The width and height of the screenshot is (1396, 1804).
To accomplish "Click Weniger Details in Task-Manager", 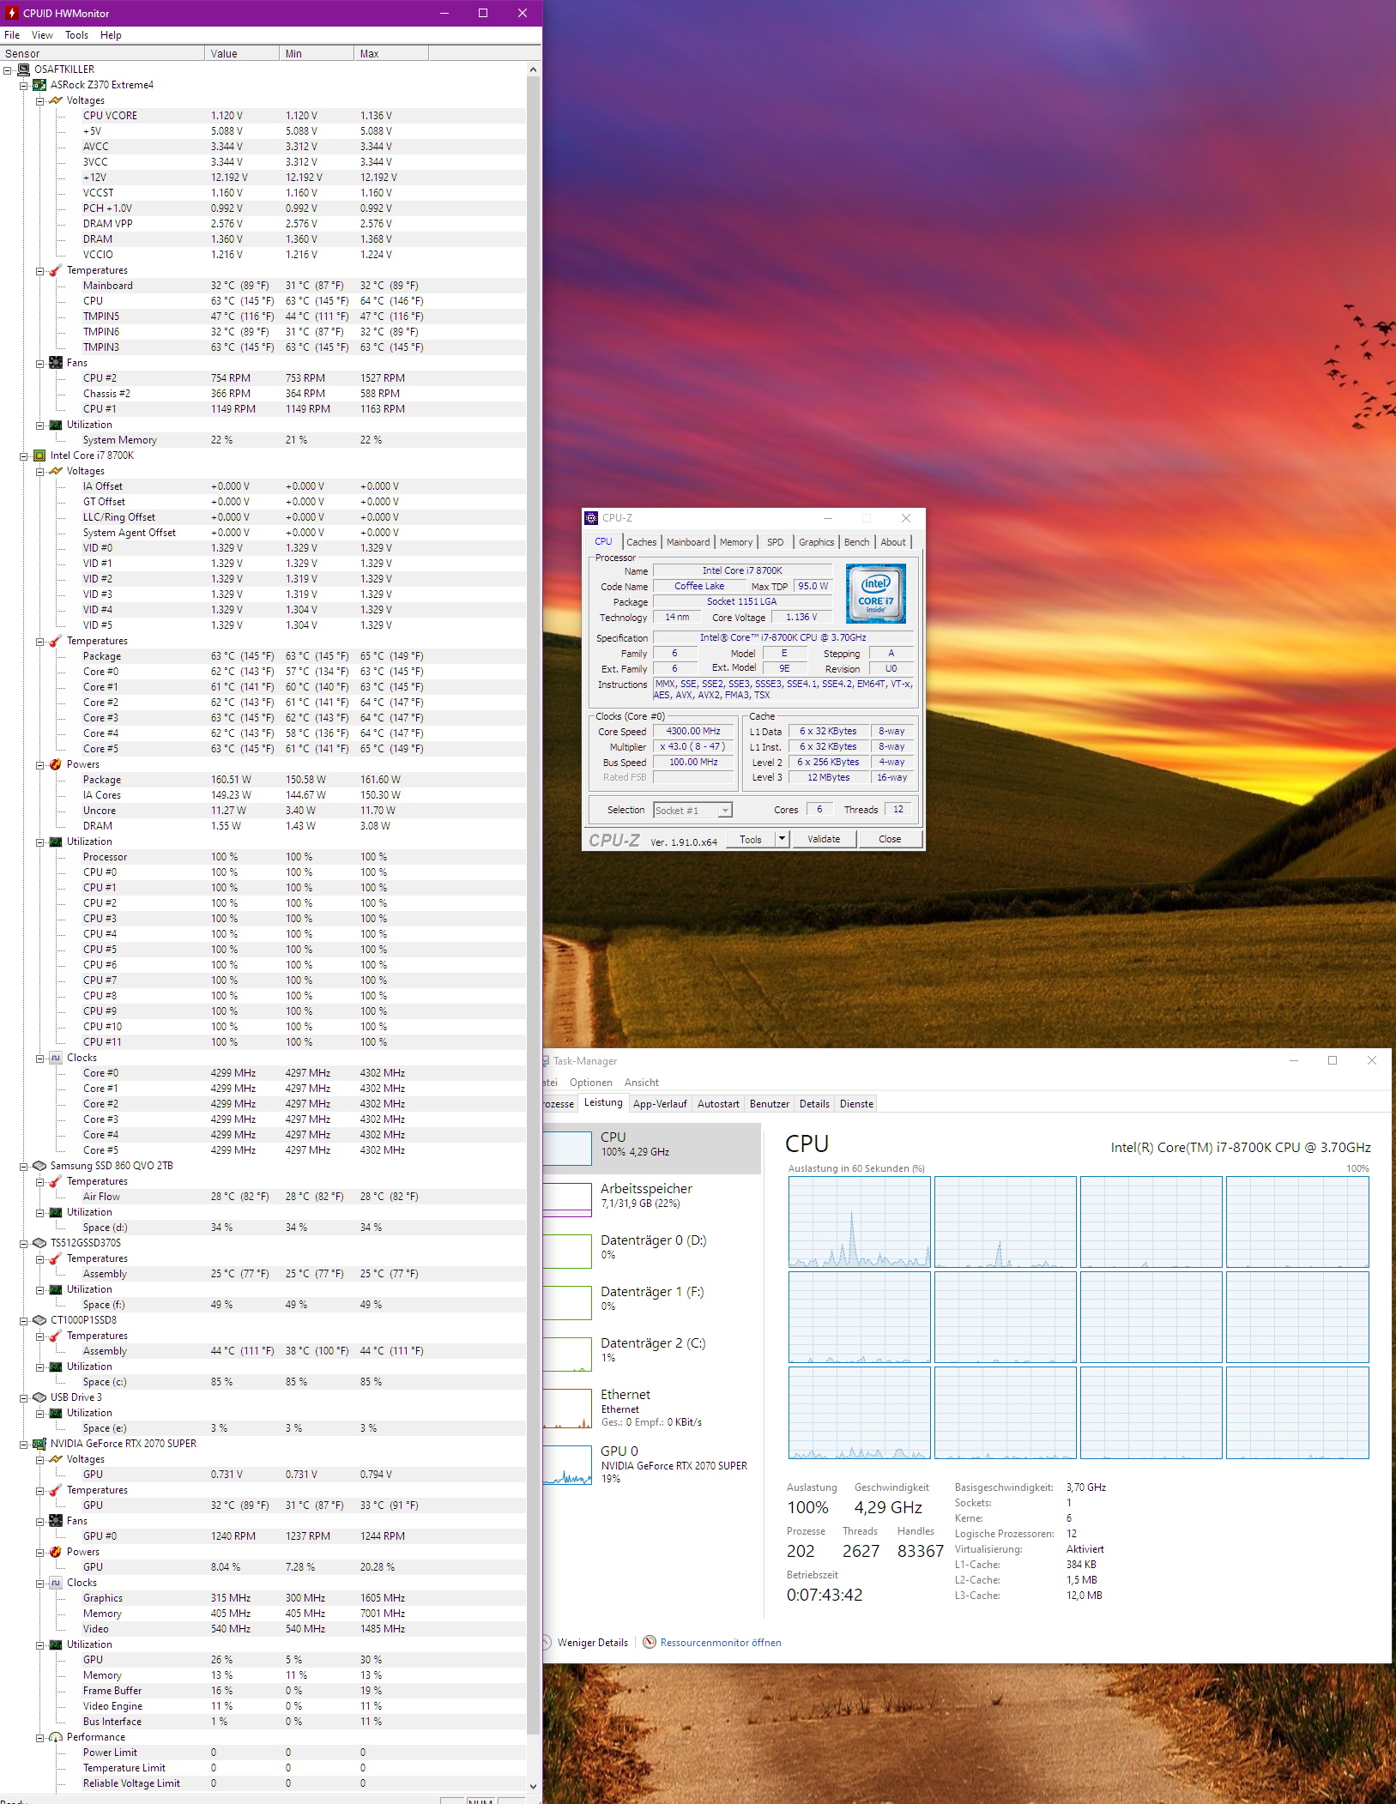I will (593, 1643).
